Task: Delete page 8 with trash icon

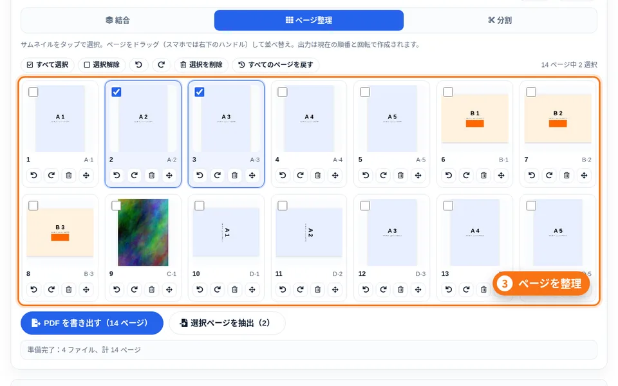Action: click(69, 289)
